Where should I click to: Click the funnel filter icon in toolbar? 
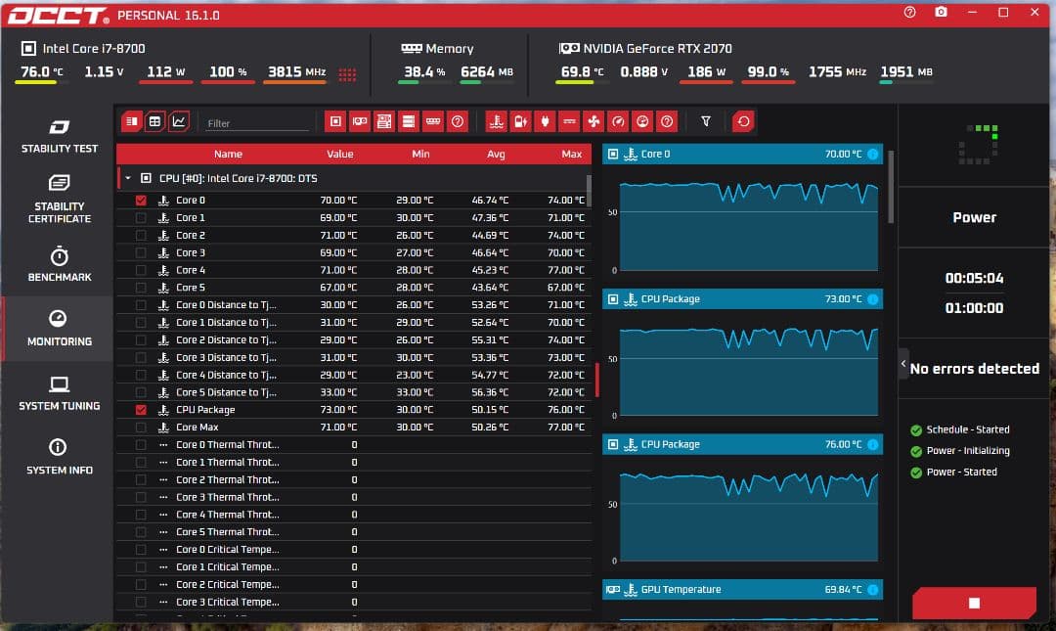706,121
